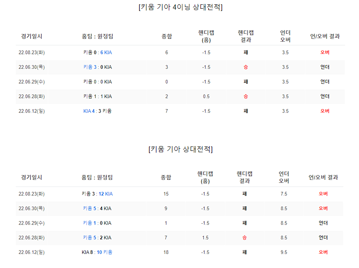Select the score '키움 3 : 12 KIA'
Screen dimensions: 359x268
pyautogui.click(x=97, y=194)
